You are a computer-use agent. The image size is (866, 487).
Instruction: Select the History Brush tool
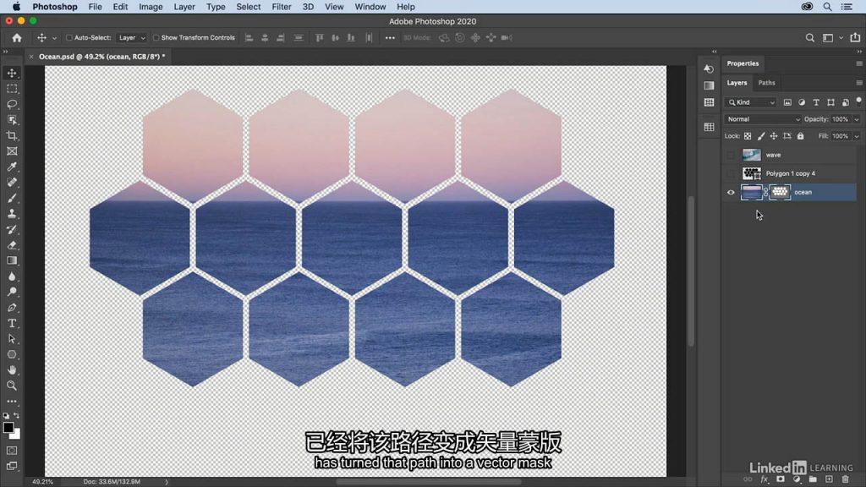point(12,229)
